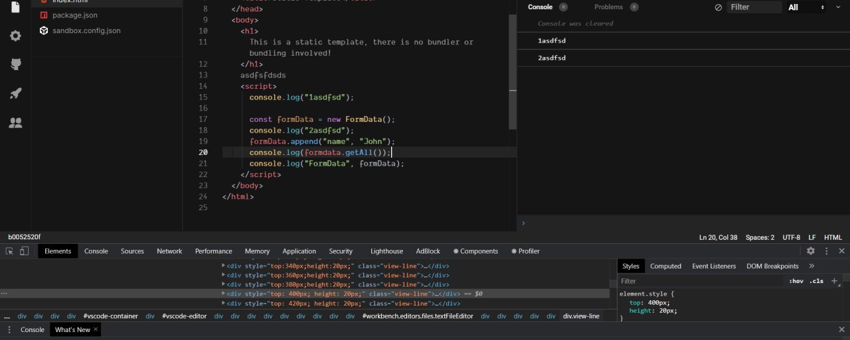The height and width of the screenshot is (340, 850).
Task: Open the DevTools three-dot customize menu
Action: tap(827, 251)
